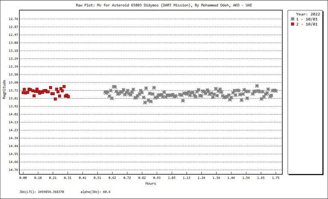This screenshot has width=328, height=199.
Task: Click the legend label for session 2
Action: click(307, 24)
